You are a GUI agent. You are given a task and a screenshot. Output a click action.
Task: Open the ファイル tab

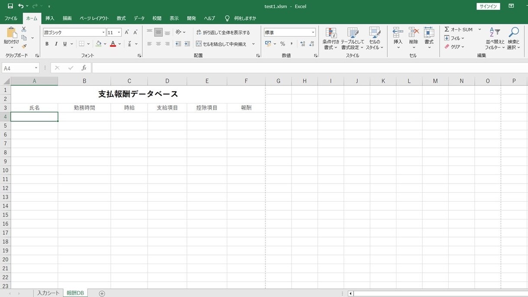tap(11, 18)
